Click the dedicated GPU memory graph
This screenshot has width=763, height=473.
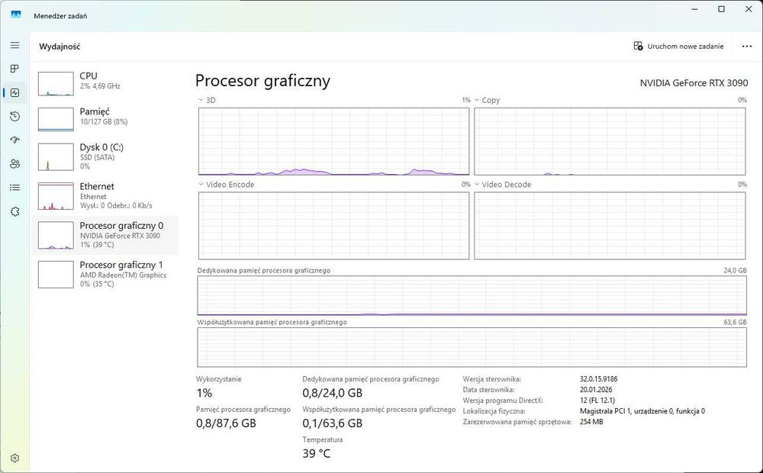472,295
